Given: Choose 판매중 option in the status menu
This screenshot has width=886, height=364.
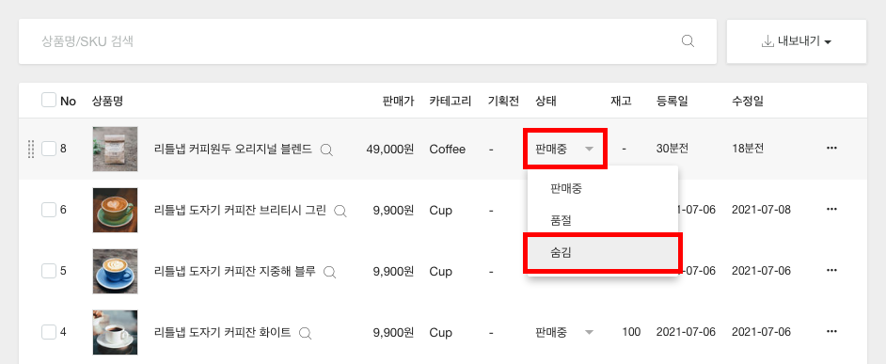Looking at the screenshot, I should [603, 188].
